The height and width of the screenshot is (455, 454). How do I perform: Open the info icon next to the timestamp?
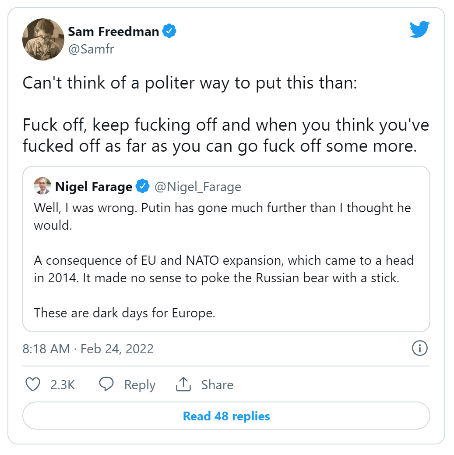420,348
